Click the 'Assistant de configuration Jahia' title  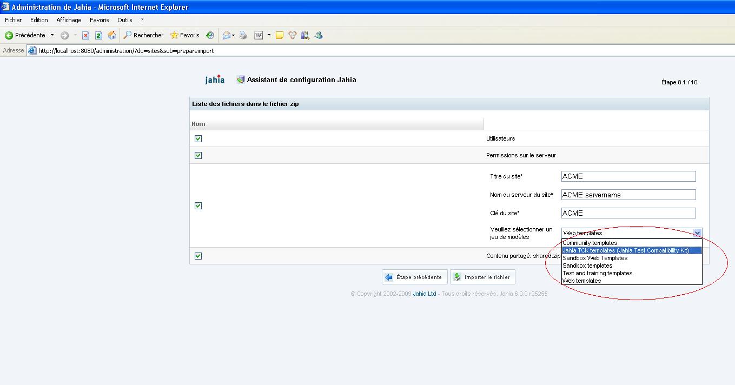(302, 79)
